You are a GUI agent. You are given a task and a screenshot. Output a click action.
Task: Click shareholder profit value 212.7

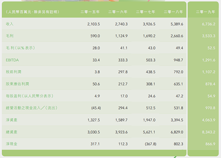pos(123,84)
